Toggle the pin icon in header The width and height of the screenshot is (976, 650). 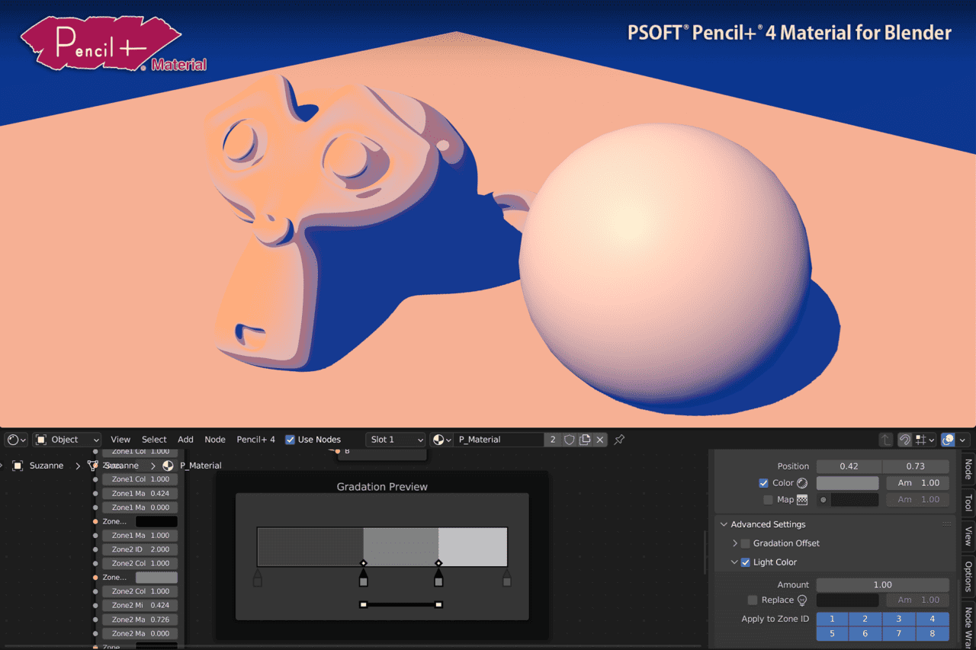619,440
